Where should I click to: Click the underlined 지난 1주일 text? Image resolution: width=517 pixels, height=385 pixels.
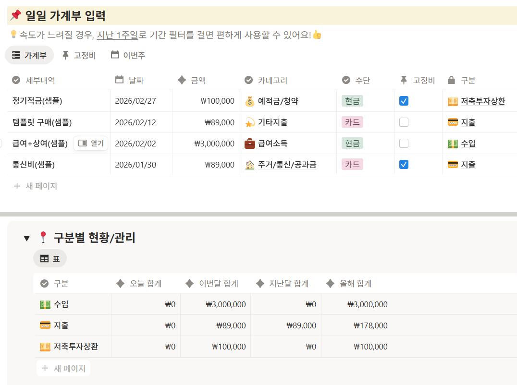[117, 35]
